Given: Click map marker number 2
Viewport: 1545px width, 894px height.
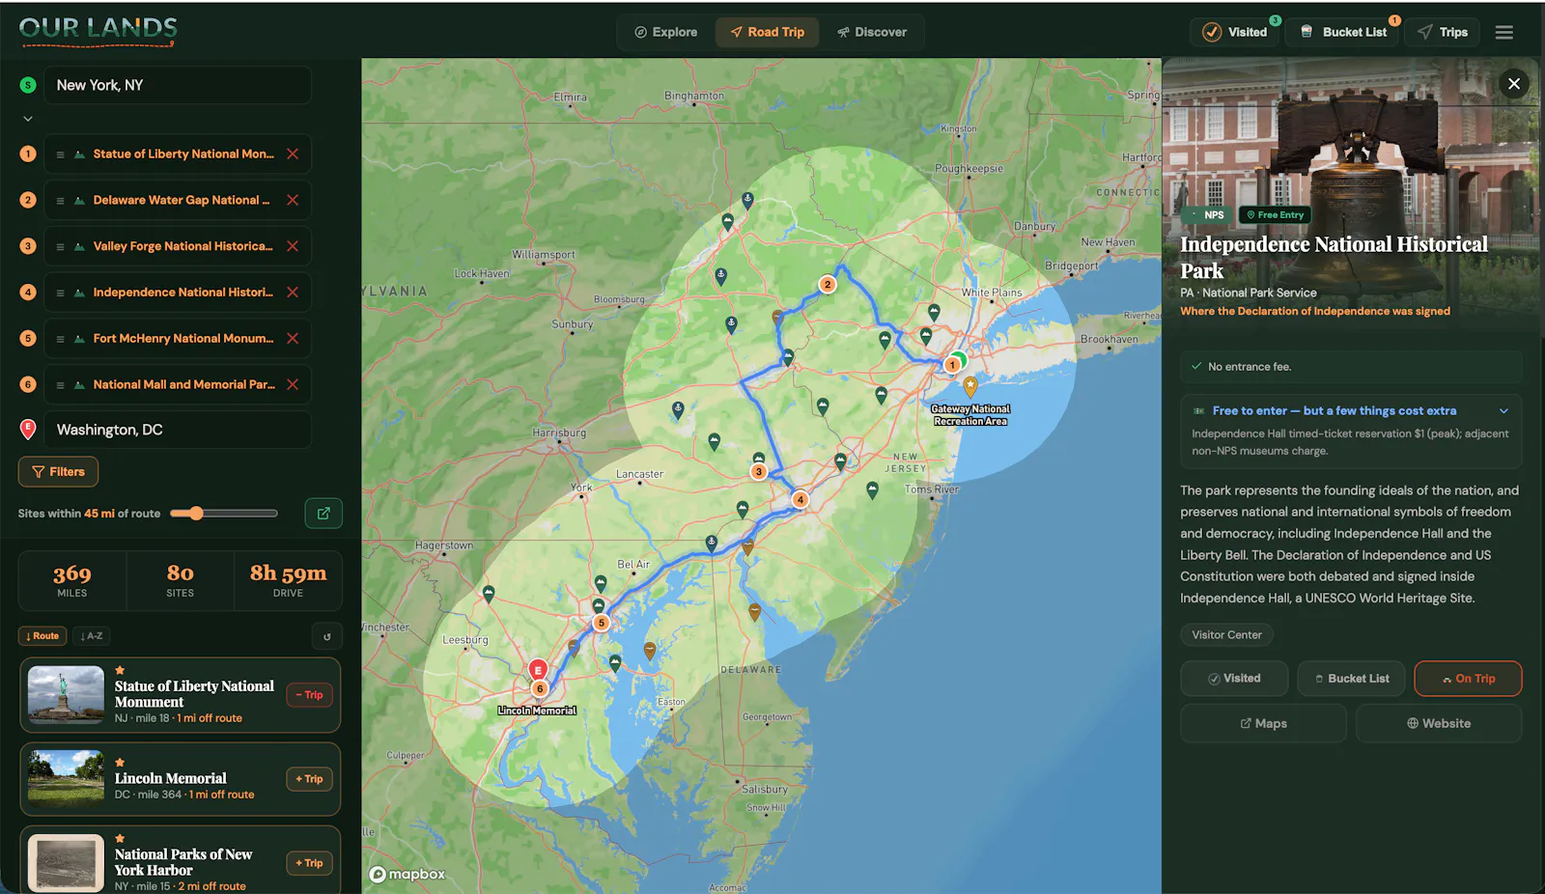Looking at the screenshot, I should pyautogui.click(x=828, y=284).
